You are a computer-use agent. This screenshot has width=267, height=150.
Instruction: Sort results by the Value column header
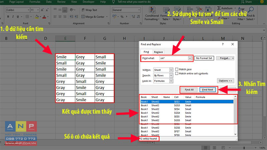[x=188, y=97]
